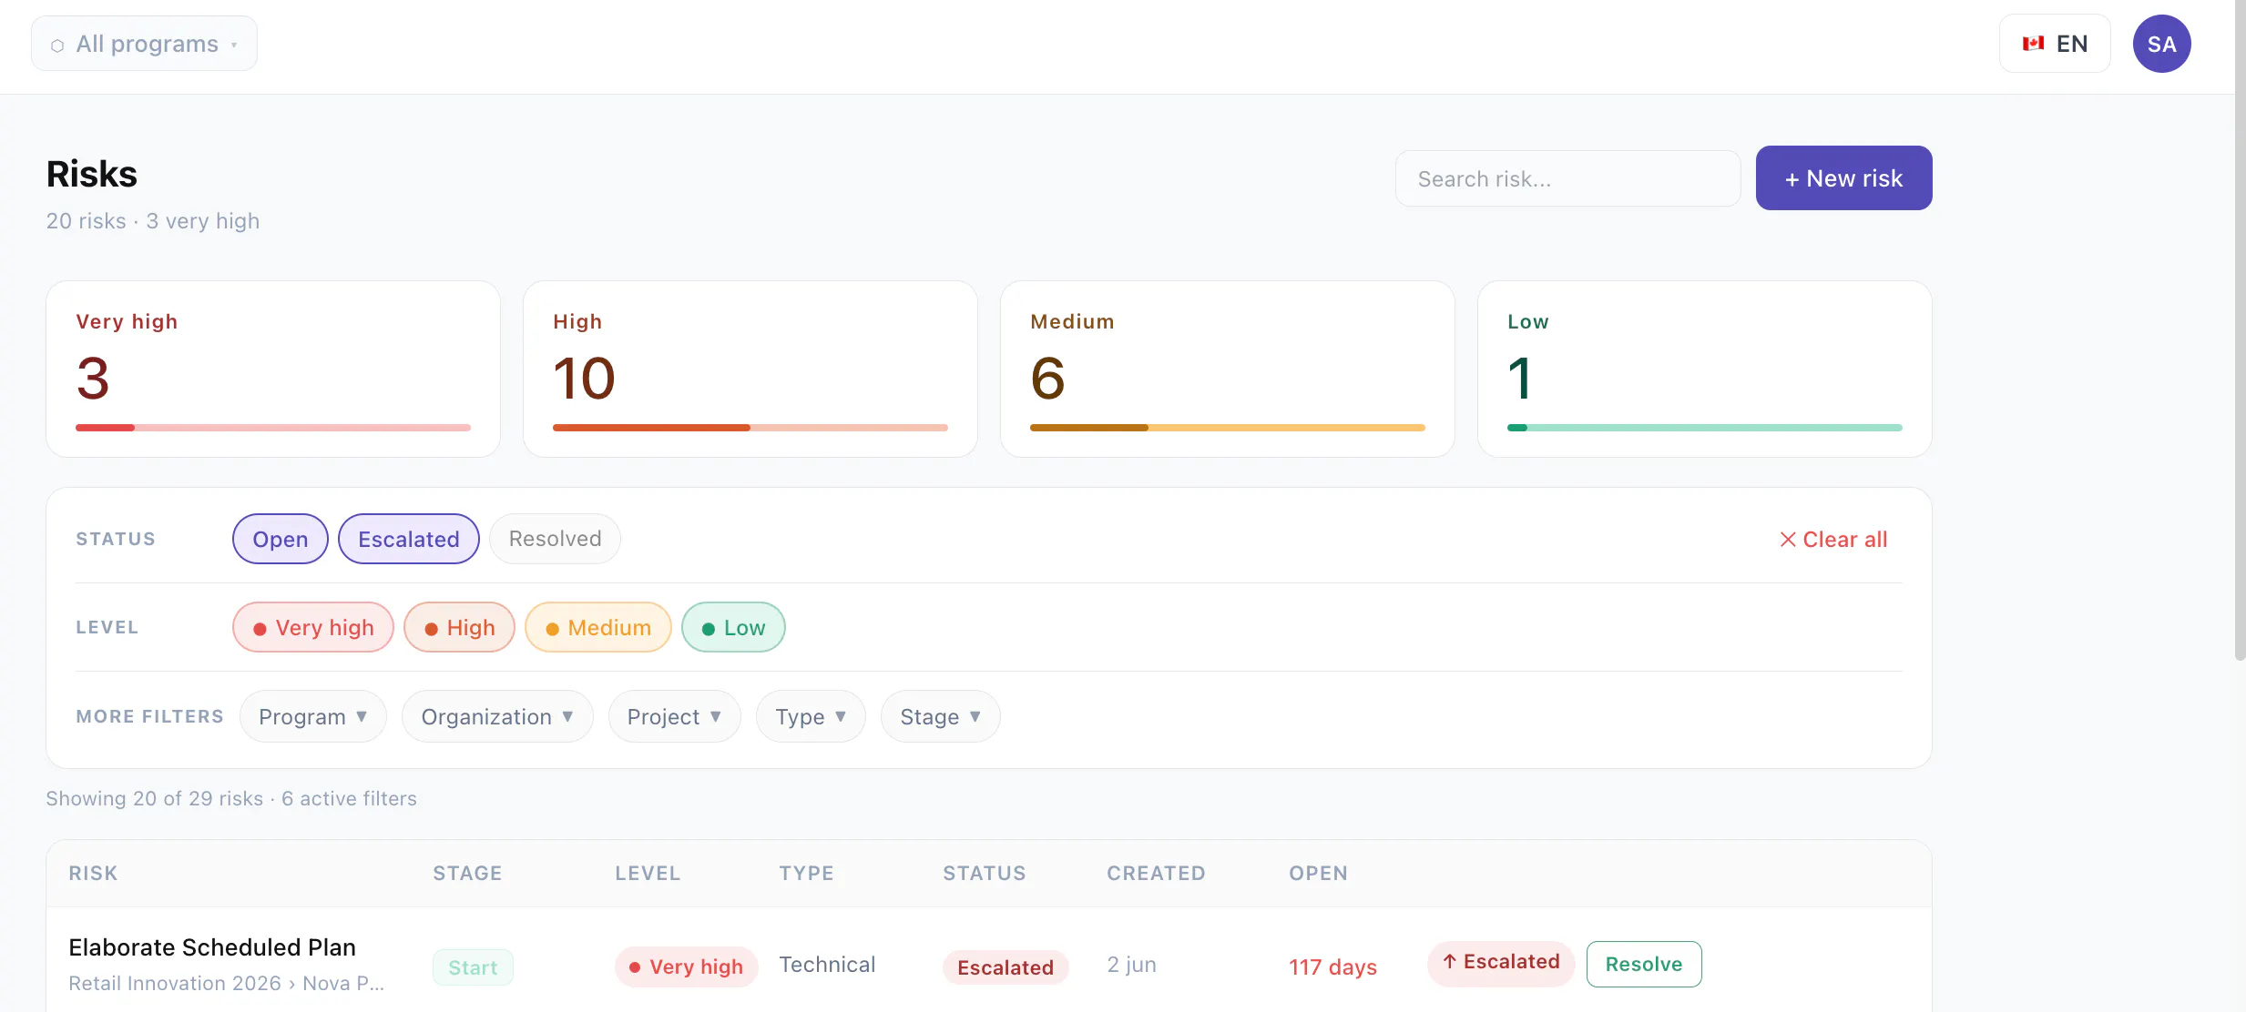Screen dimensions: 2246x1012
Task: Sort by the RISK column header
Action: (x=93, y=873)
